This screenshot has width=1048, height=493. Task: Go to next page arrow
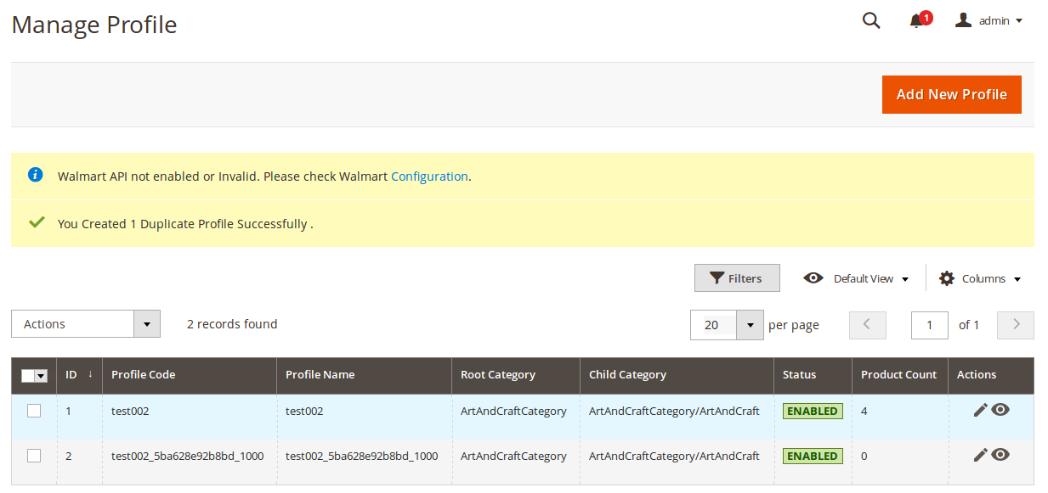(x=1016, y=325)
